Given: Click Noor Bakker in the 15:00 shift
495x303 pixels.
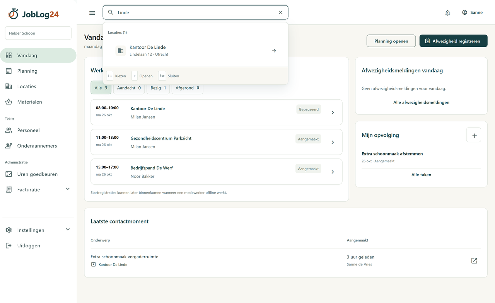Looking at the screenshot, I should (x=142, y=176).
